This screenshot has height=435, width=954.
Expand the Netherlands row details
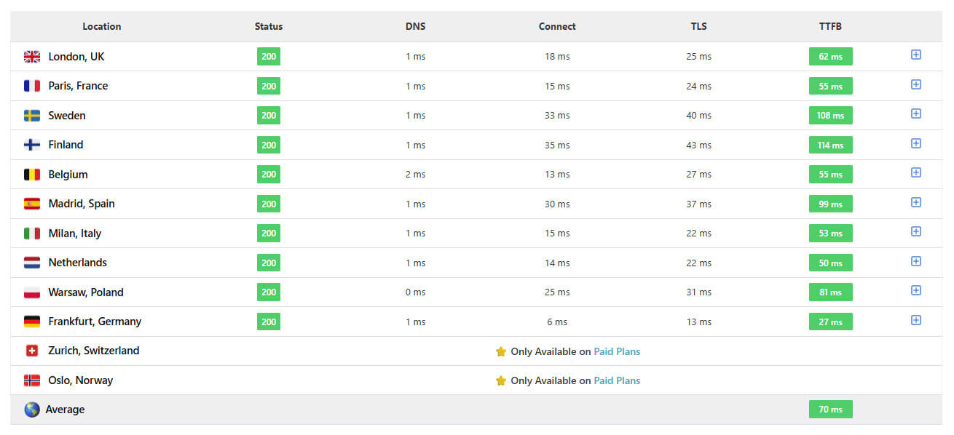tap(916, 261)
